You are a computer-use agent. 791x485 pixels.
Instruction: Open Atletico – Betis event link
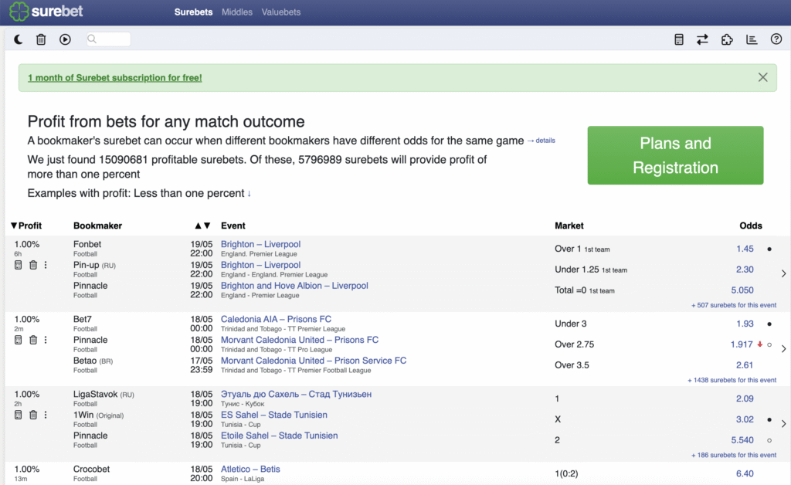click(x=250, y=469)
